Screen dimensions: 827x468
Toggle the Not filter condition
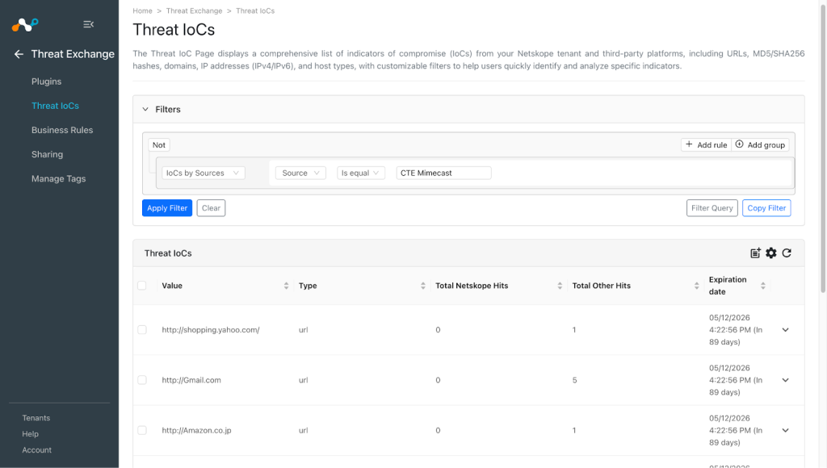coord(159,145)
